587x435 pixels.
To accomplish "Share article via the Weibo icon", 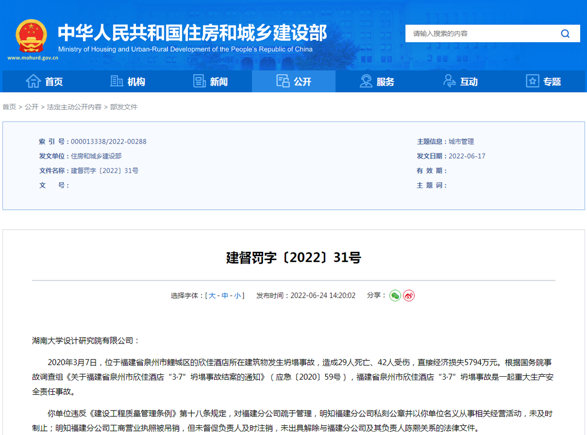I will (409, 295).
